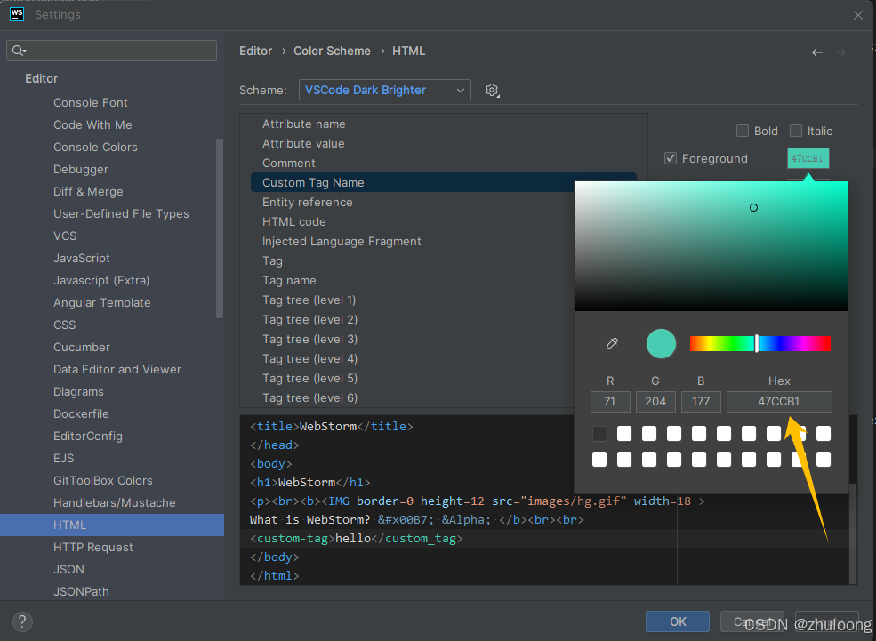This screenshot has height=641, width=876.
Task: Open the scheme gear options icon
Action: tap(492, 90)
